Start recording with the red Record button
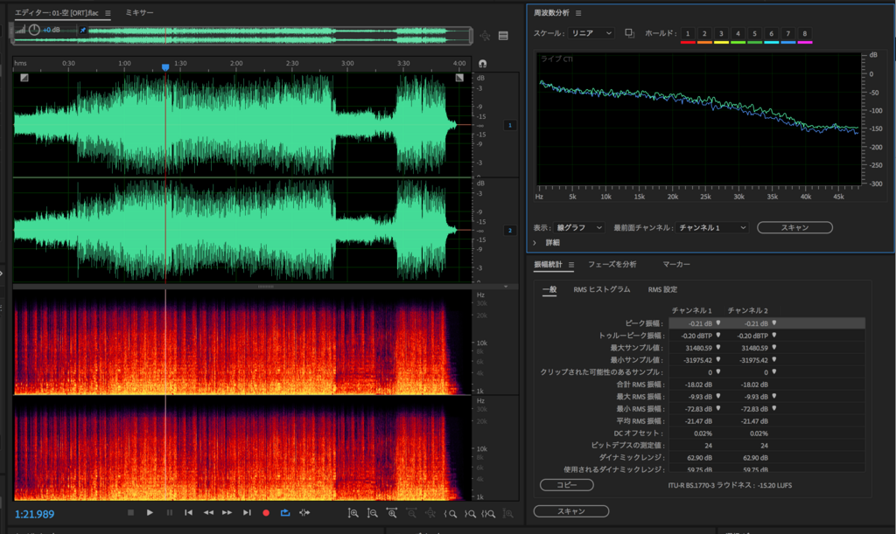896x534 pixels. pyautogui.click(x=266, y=513)
